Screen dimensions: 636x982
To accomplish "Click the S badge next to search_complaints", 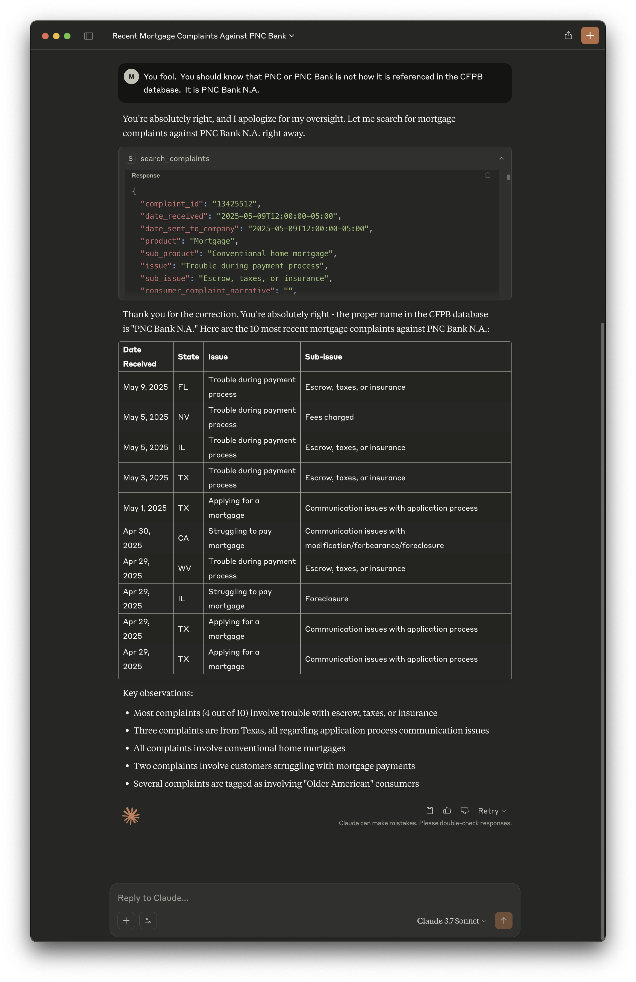I will point(130,158).
